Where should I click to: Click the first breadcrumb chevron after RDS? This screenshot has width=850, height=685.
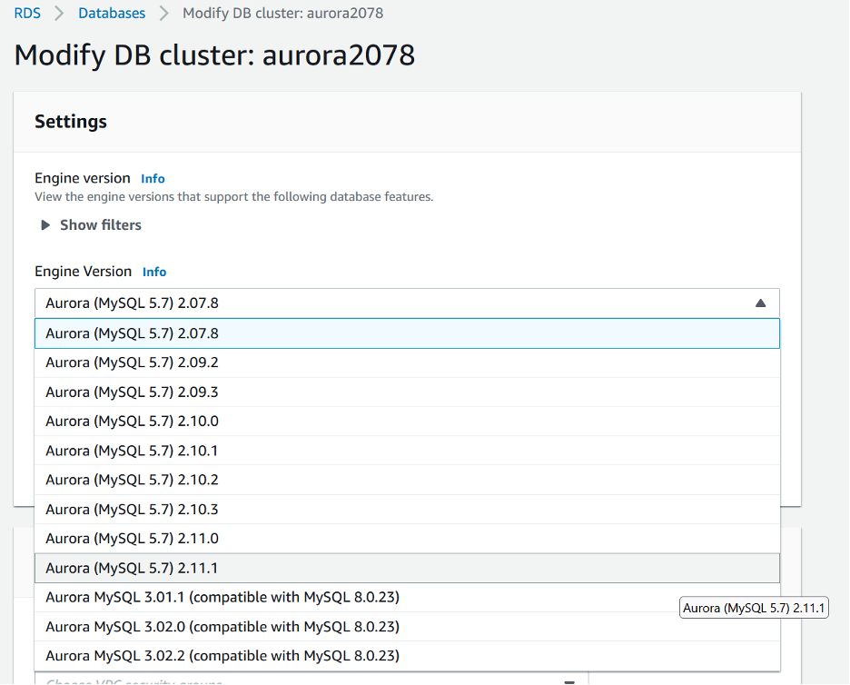coord(59,13)
